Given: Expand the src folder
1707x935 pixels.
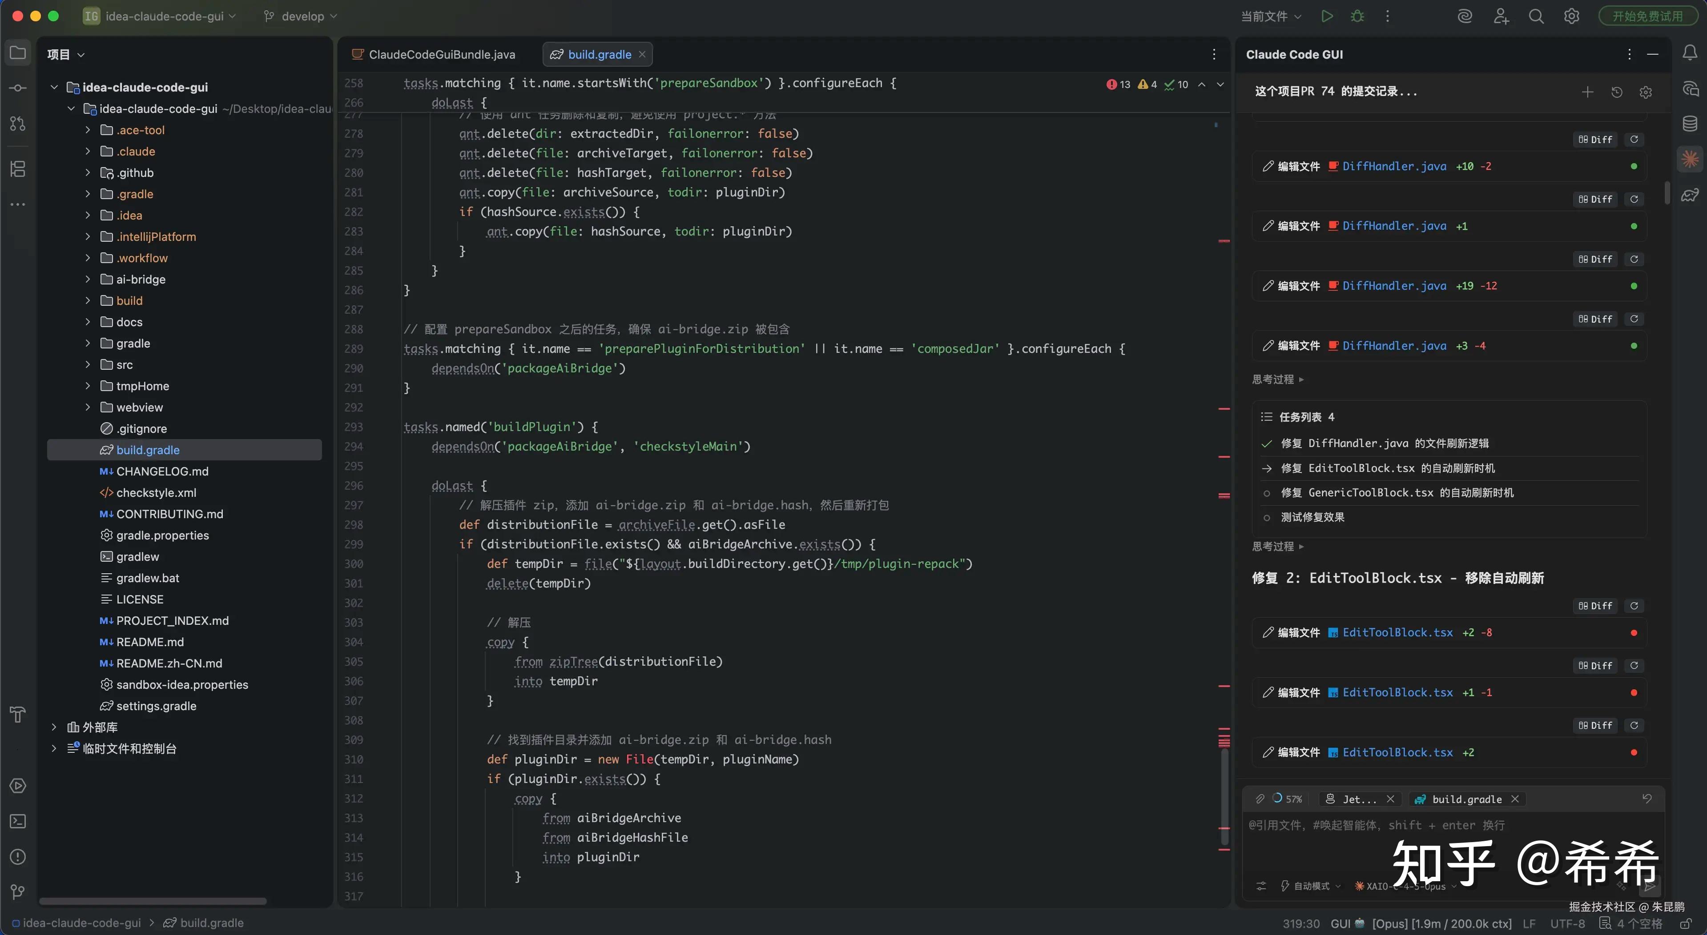Looking at the screenshot, I should (x=88, y=364).
